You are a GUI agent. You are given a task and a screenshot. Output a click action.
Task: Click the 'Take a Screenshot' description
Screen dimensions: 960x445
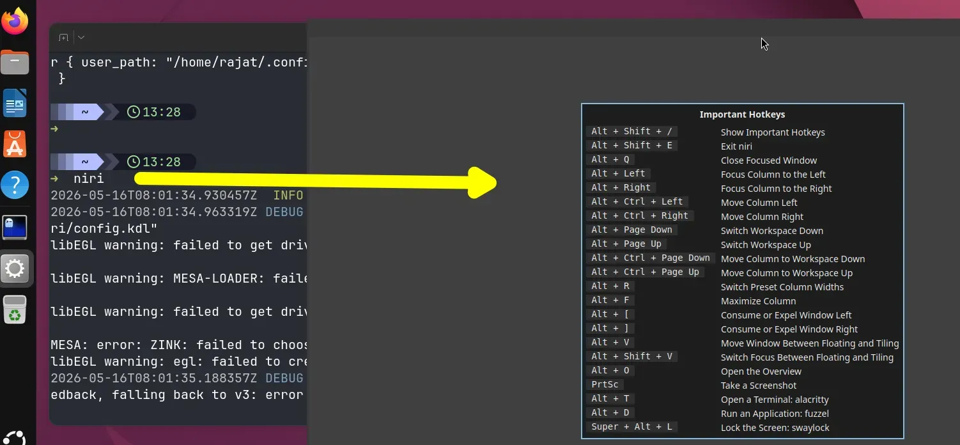click(x=759, y=386)
